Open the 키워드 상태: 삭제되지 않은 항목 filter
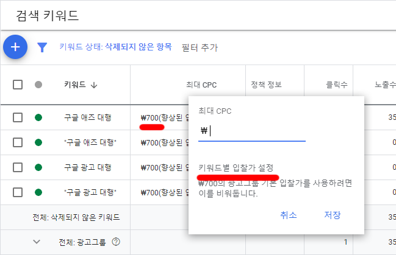The height and width of the screenshot is (255, 396). tap(115, 47)
